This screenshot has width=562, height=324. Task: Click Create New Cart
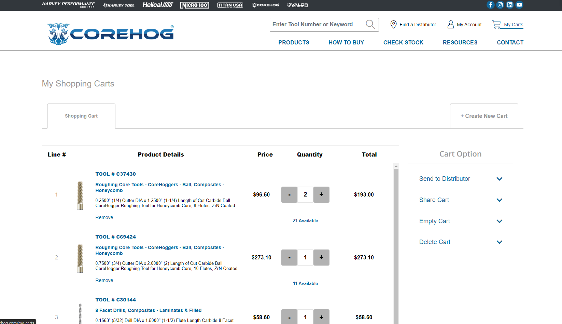coord(484,116)
